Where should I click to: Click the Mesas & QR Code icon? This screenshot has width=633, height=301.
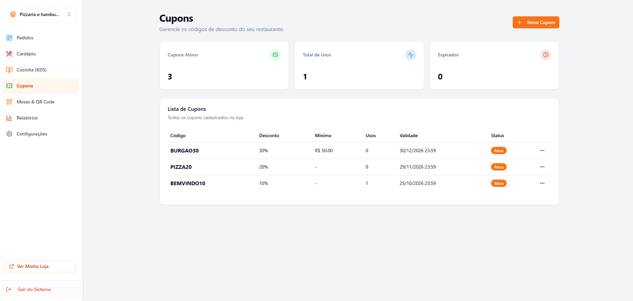point(9,102)
